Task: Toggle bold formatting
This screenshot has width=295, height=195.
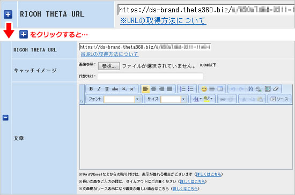Action: [91, 89]
